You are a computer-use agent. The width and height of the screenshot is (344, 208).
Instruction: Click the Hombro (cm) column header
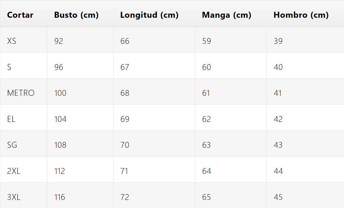pyautogui.click(x=301, y=15)
